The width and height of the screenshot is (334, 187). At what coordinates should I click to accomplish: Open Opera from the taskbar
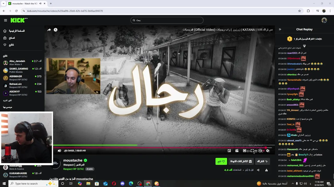tap(114, 184)
